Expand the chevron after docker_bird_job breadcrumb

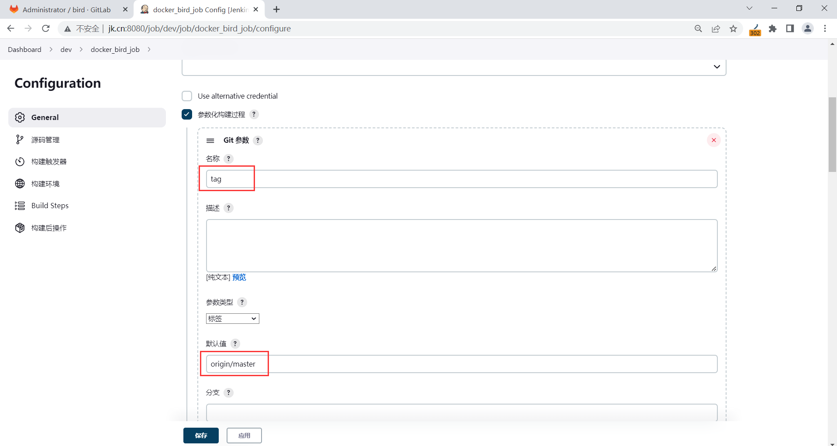tap(149, 50)
